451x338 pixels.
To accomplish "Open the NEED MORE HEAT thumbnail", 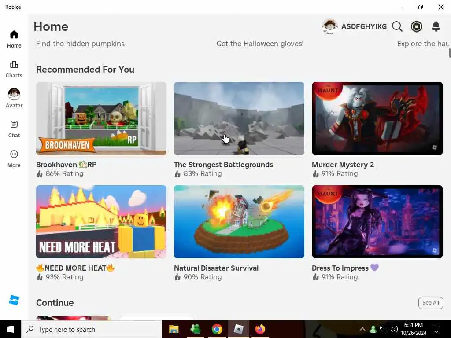I will point(101,222).
